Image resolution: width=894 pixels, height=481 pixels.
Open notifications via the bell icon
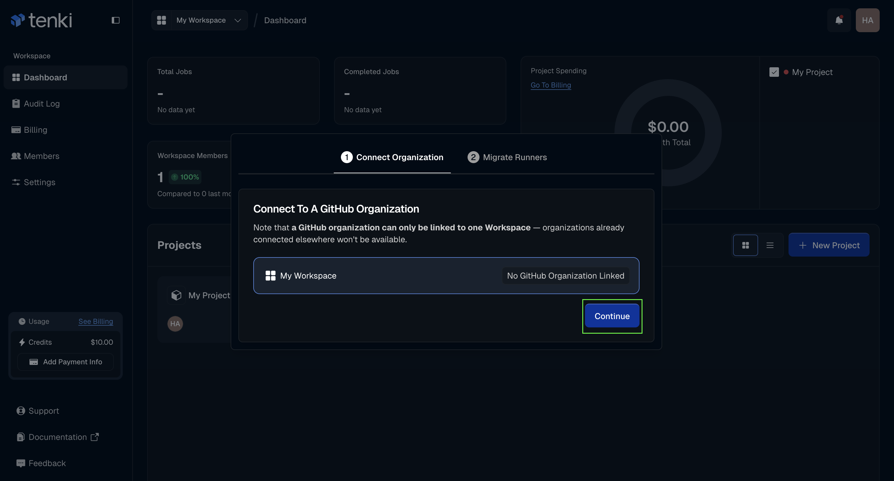tap(839, 20)
